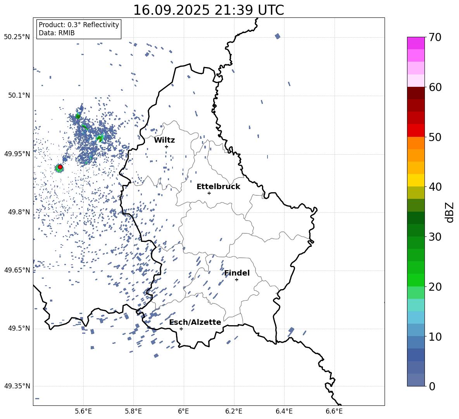The height and width of the screenshot is (419, 459).
Task: Click the 49.8°N latitude label
Action: point(19,212)
